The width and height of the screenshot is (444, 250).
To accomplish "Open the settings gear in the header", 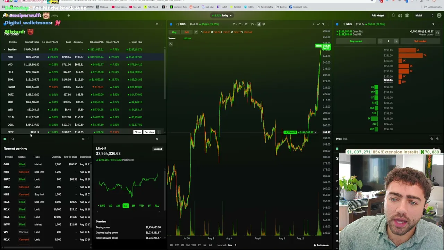I will click(x=407, y=16).
